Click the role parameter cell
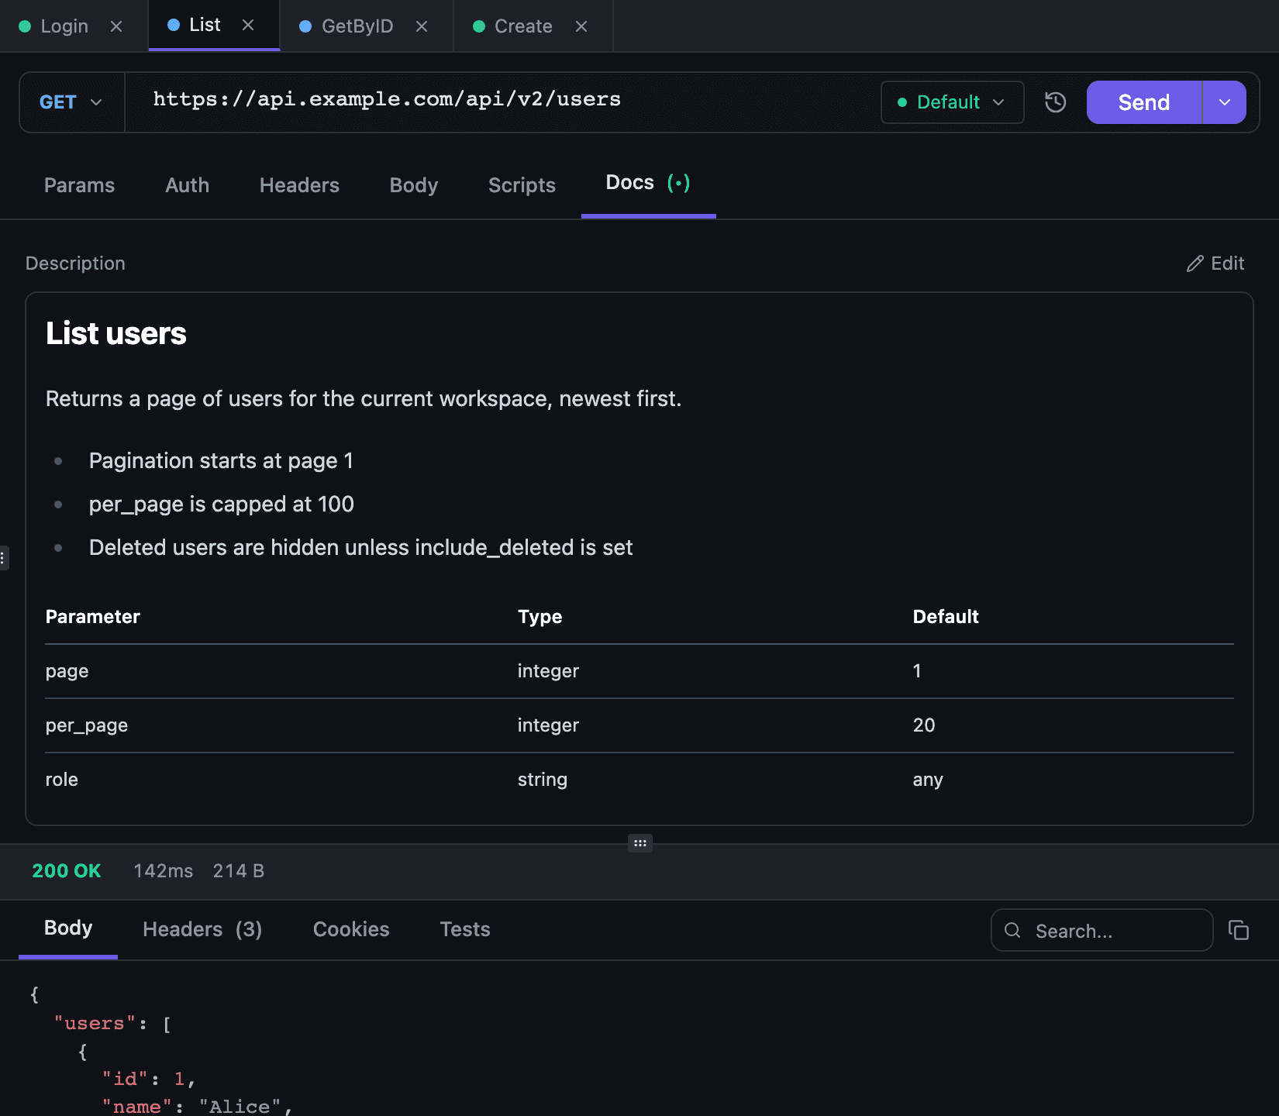The height and width of the screenshot is (1116, 1279). (62, 780)
